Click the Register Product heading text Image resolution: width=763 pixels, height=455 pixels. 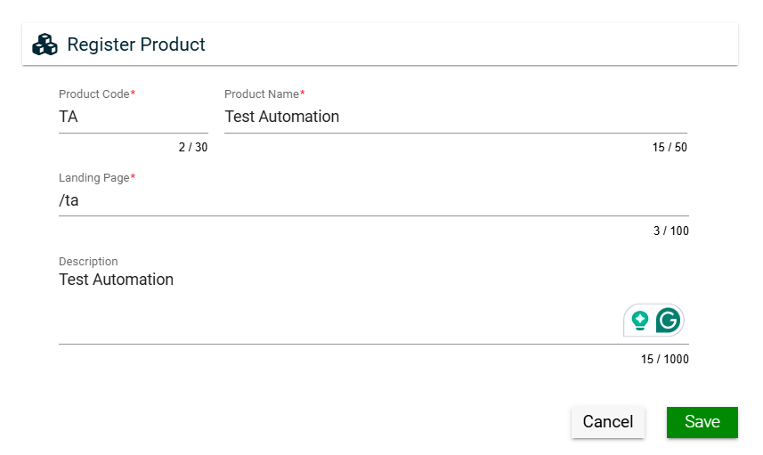coord(136,45)
